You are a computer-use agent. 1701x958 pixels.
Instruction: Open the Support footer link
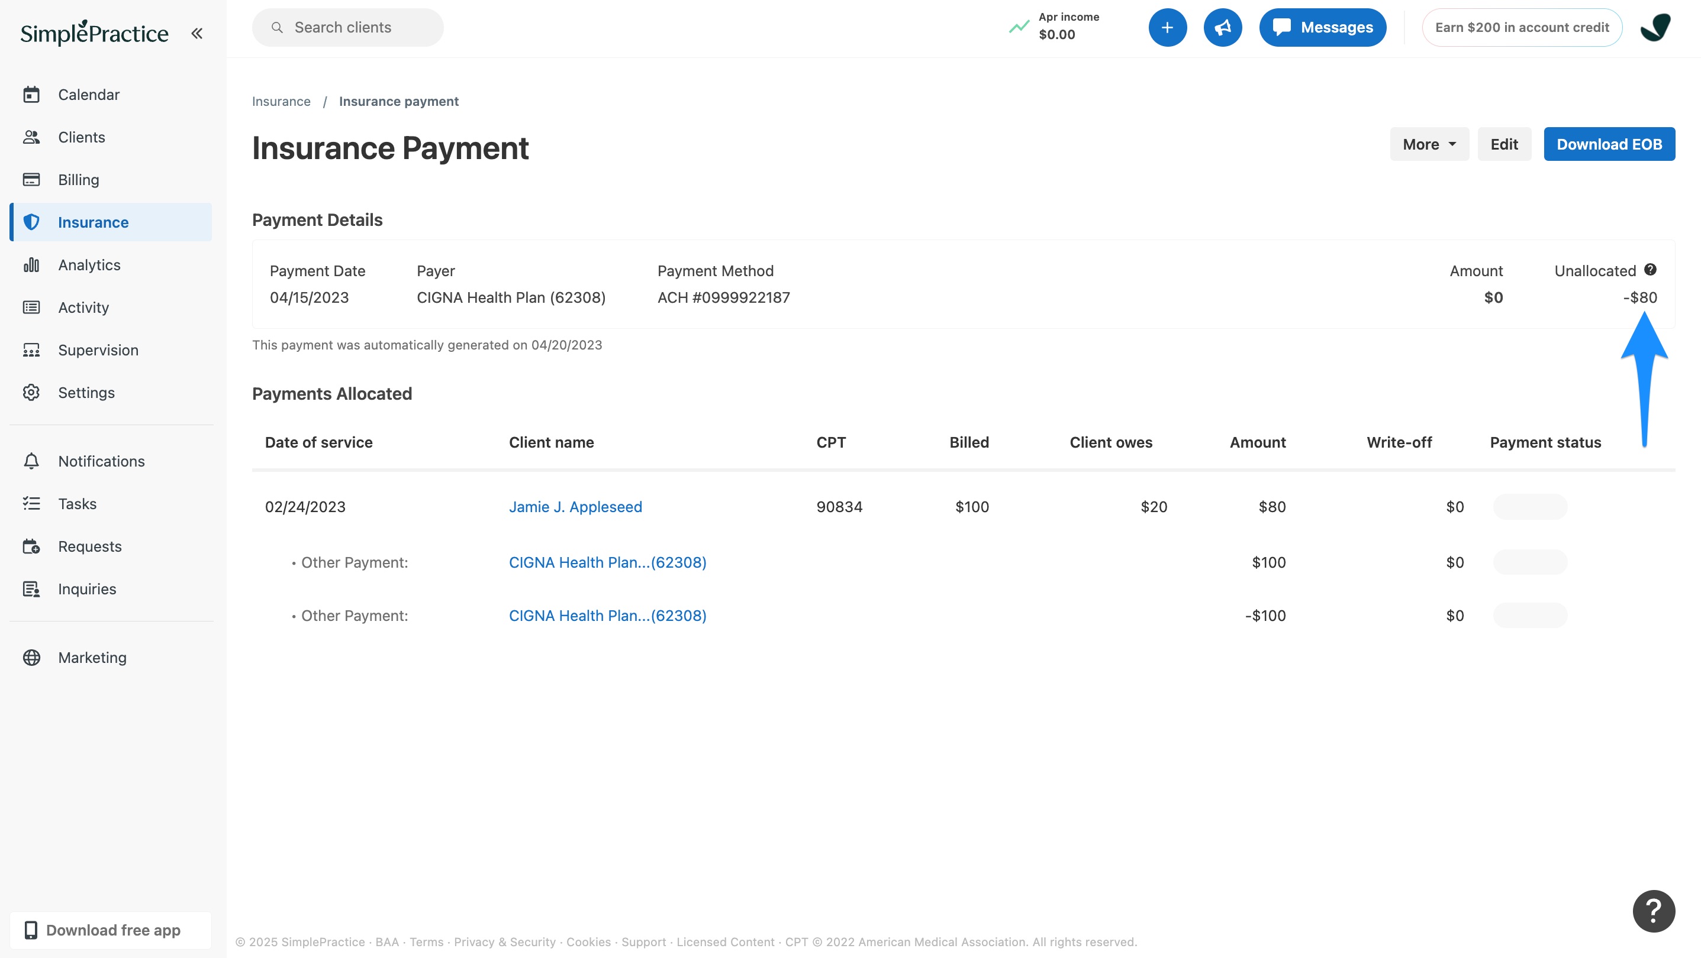[644, 942]
